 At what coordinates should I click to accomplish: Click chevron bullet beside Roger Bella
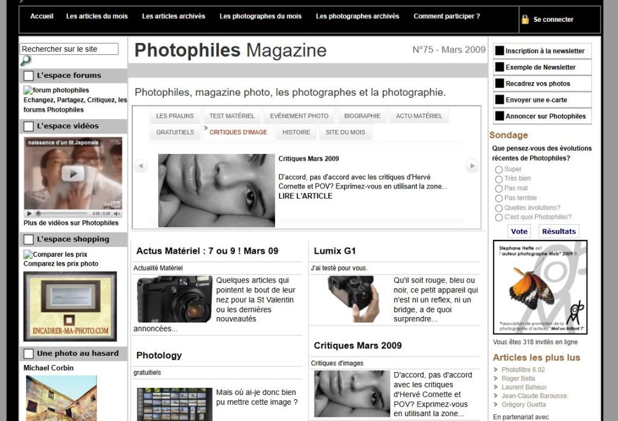tap(496, 378)
